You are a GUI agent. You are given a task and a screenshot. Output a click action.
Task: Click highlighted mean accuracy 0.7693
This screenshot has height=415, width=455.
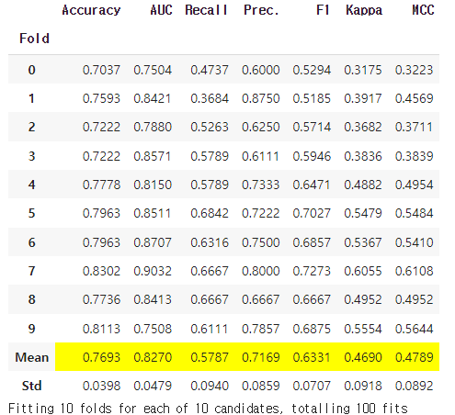click(x=101, y=357)
